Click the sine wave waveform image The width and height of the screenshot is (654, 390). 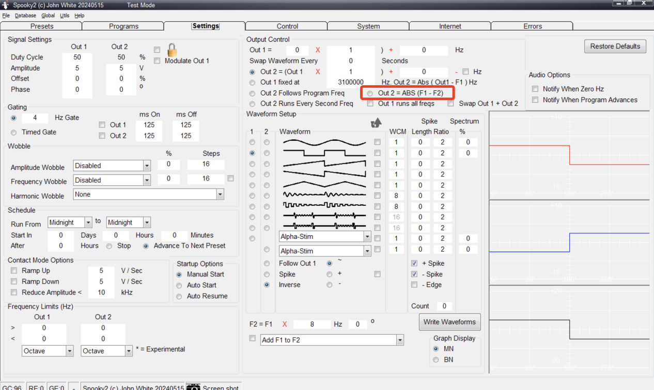(324, 142)
